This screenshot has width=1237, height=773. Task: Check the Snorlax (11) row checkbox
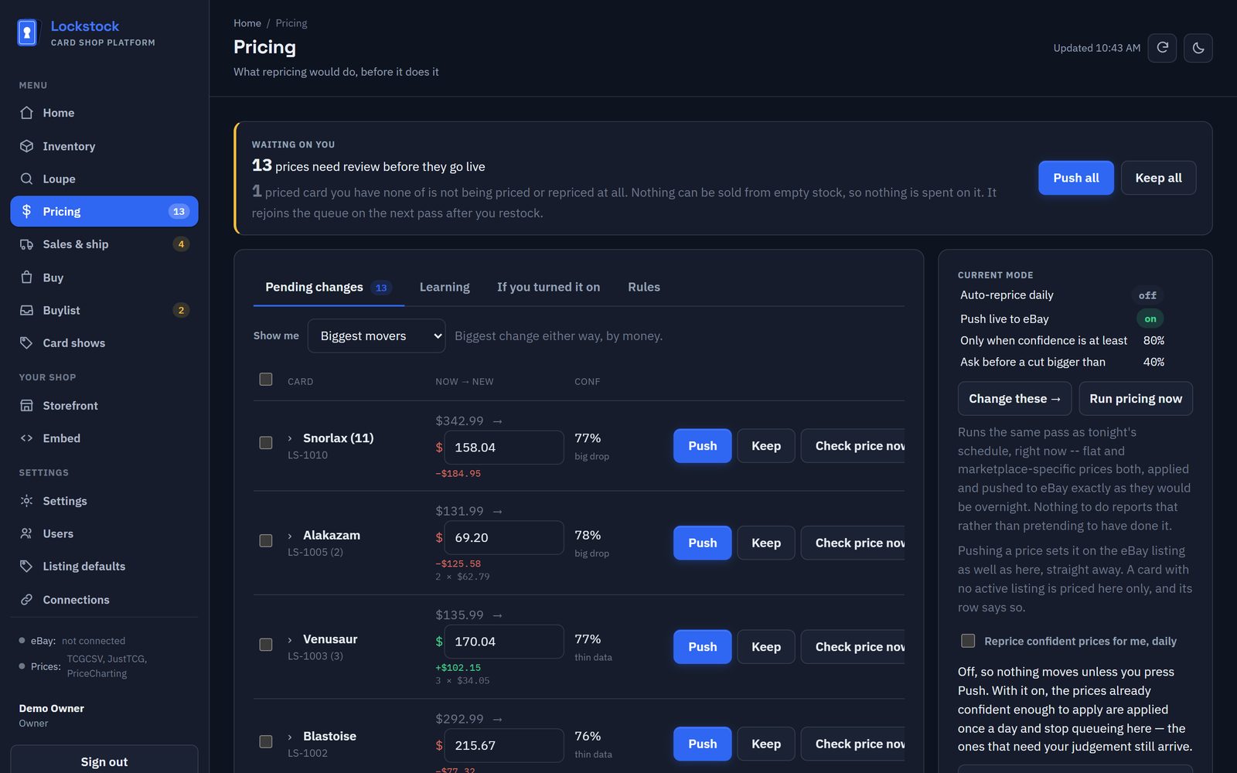coord(266,443)
